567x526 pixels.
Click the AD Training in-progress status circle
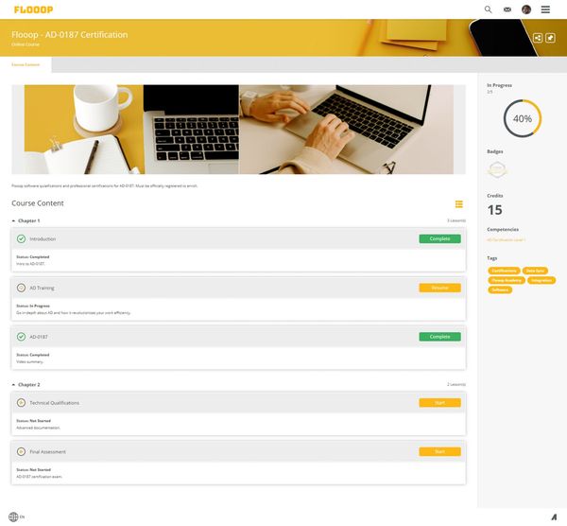coord(21,288)
